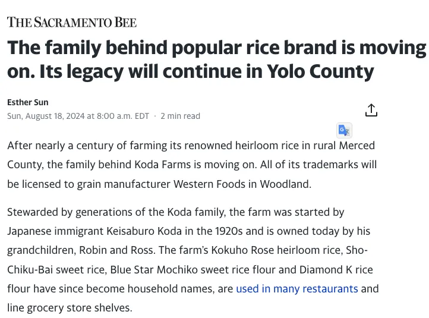429x318 pixels.
Task: Click 'Merced' in the opening sentence
Action: [x=357, y=146]
